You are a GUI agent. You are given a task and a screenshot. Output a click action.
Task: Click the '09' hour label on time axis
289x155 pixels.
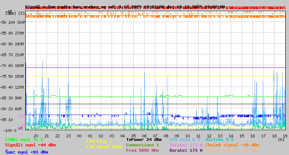[177, 136]
